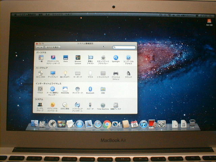Launch iTunes from the Dock

coord(143,124)
